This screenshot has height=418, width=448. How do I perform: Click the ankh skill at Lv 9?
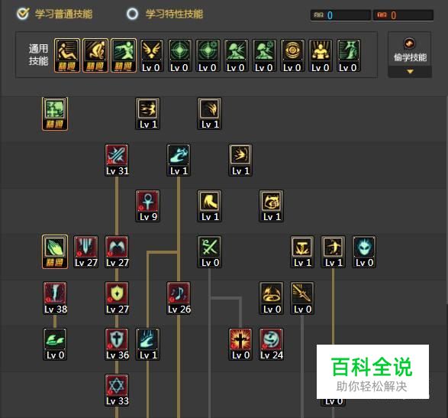click(147, 206)
